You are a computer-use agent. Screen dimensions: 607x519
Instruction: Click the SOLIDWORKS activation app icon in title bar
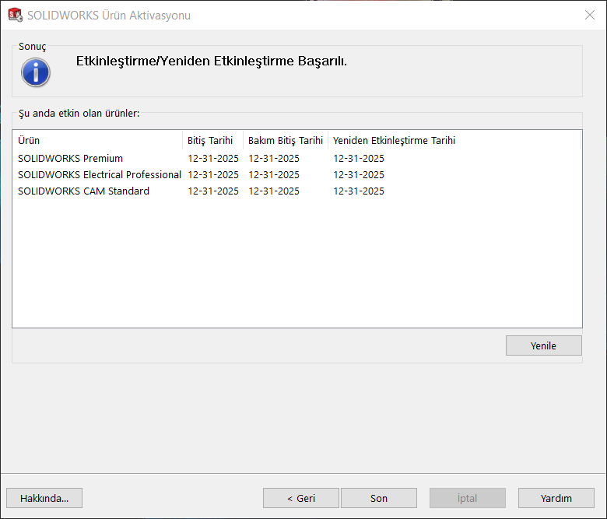point(15,15)
